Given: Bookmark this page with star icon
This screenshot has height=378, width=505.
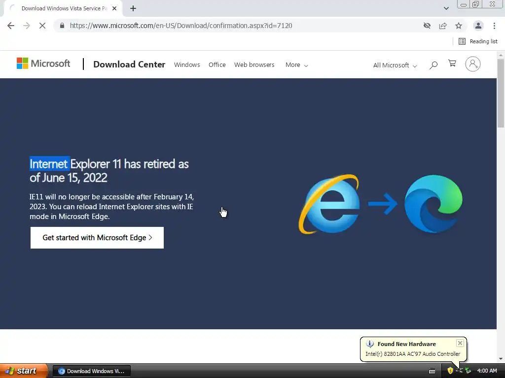Looking at the screenshot, I should click(459, 26).
